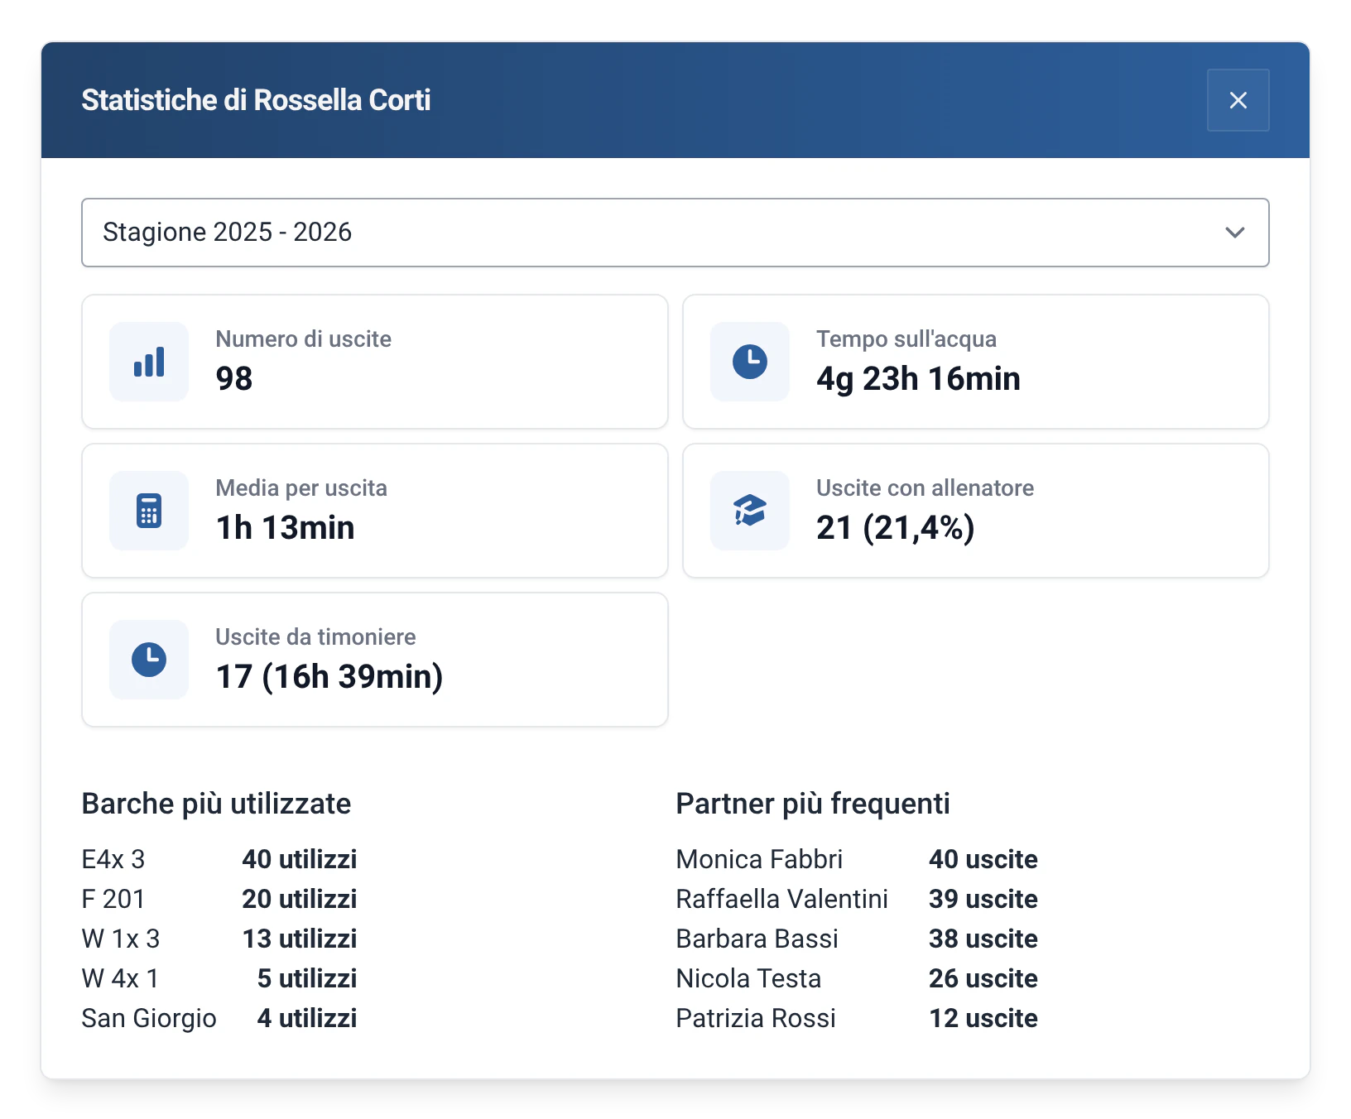1351x1119 pixels.
Task: Click the calculator icon for Media per uscita
Action: tap(149, 511)
